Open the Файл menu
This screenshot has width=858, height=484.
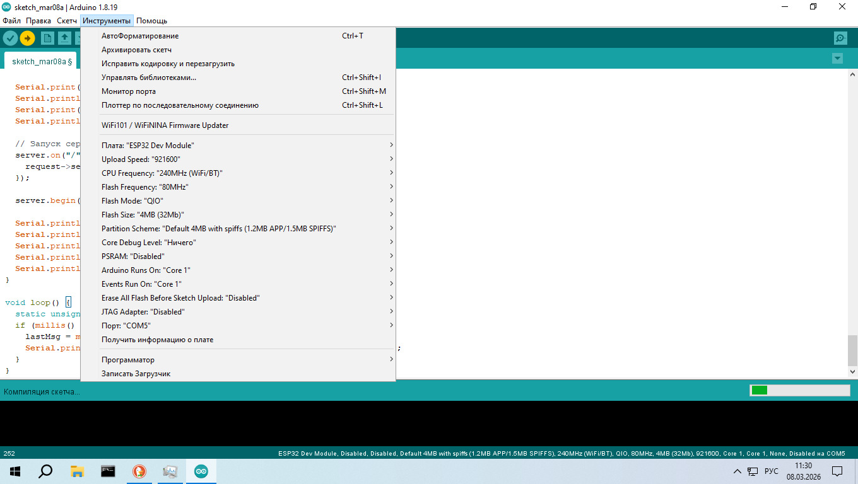[11, 21]
